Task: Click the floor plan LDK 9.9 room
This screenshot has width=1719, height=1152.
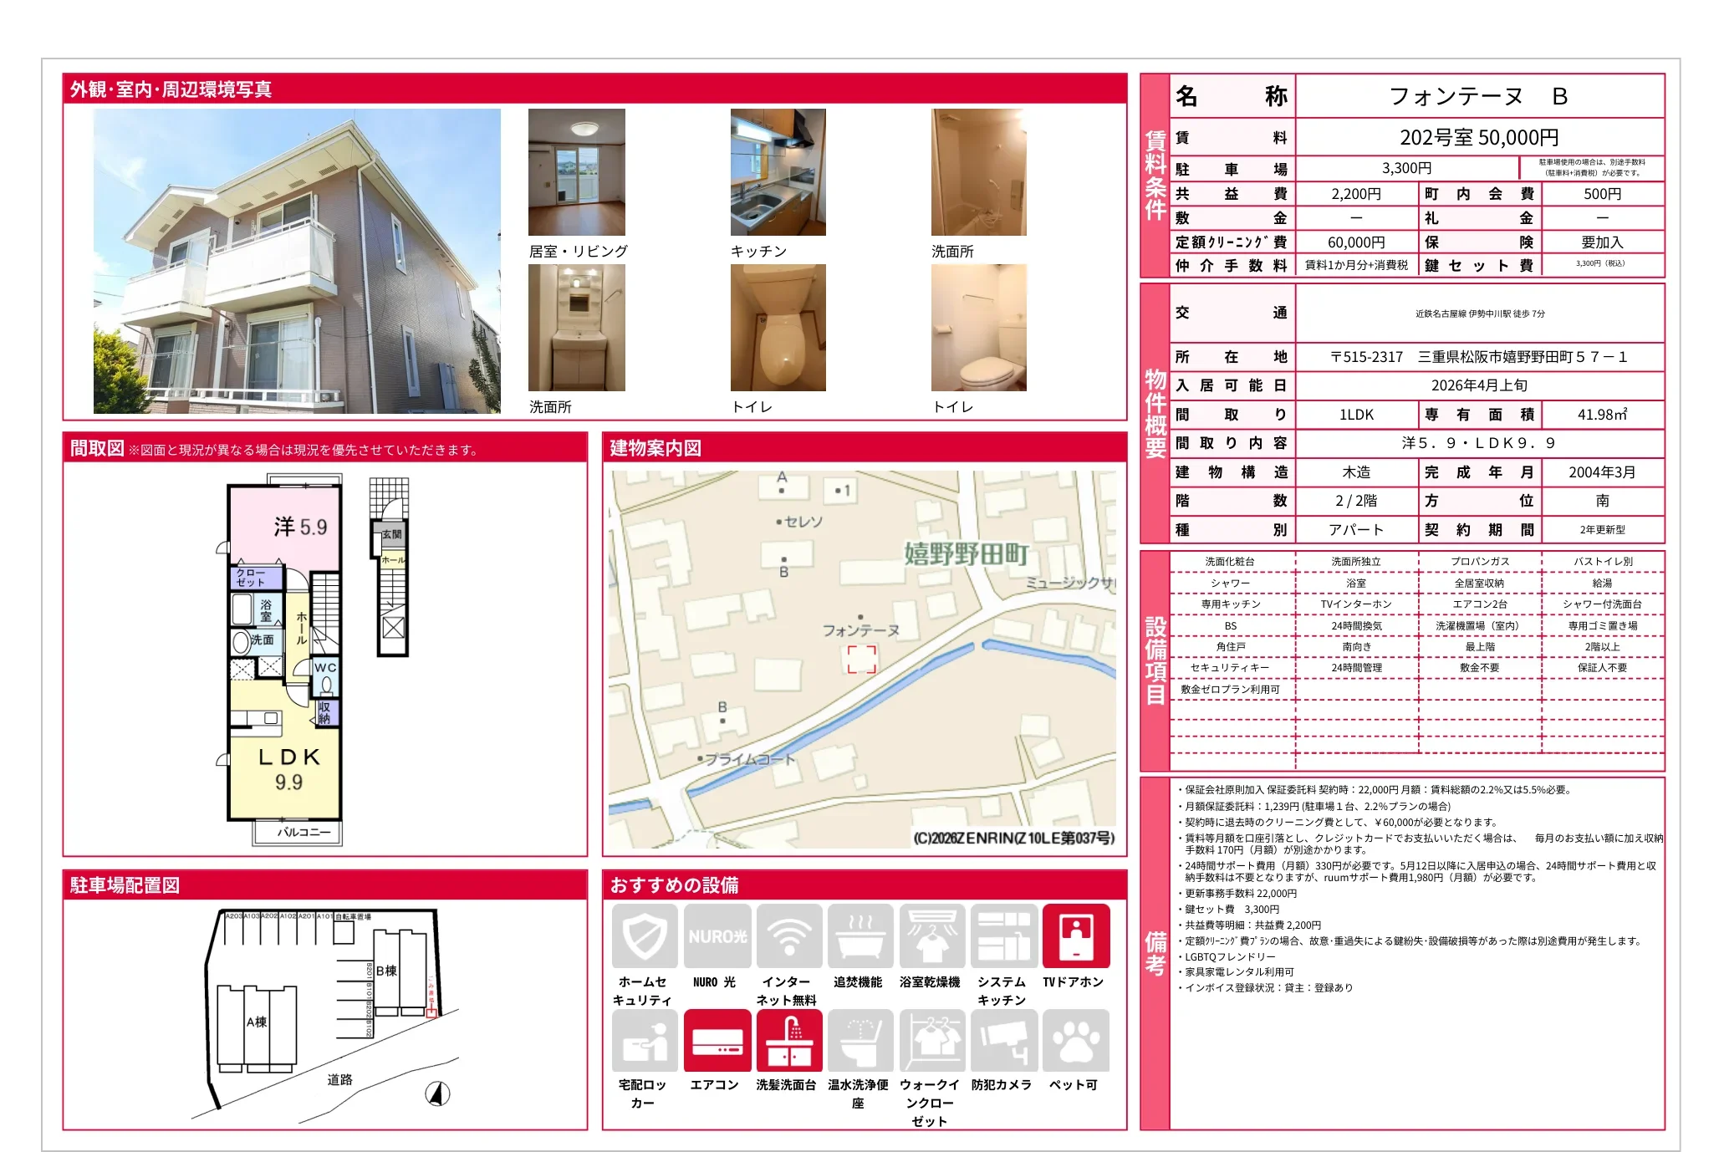Action: (288, 769)
